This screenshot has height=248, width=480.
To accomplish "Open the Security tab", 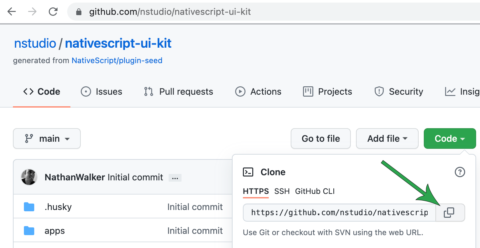I will coord(399,92).
